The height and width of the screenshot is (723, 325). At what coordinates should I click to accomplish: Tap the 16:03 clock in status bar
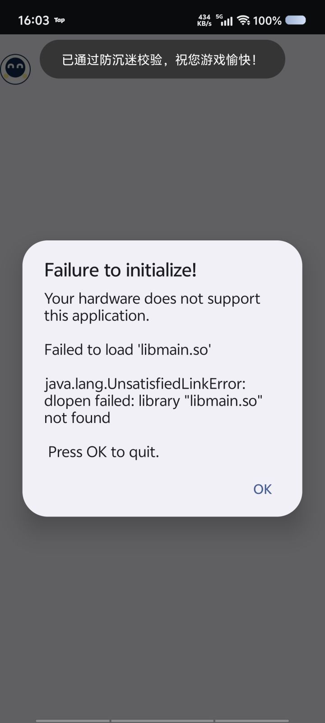coord(33,20)
